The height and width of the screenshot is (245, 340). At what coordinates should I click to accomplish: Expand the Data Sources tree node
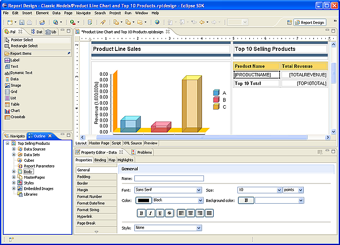coord(14,149)
